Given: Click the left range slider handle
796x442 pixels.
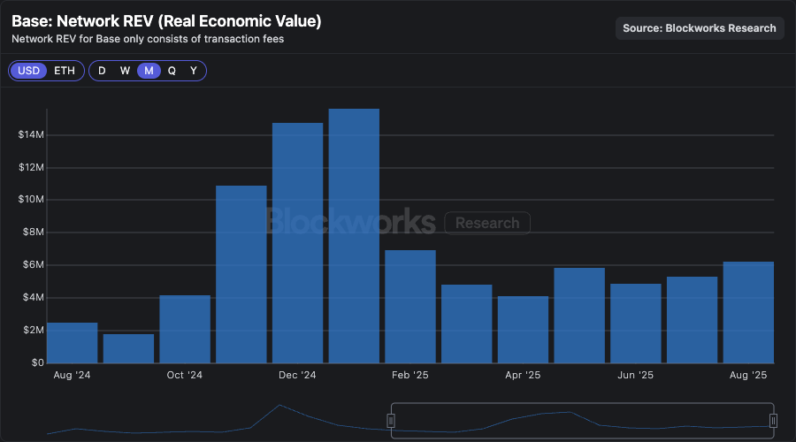Looking at the screenshot, I should point(391,421).
